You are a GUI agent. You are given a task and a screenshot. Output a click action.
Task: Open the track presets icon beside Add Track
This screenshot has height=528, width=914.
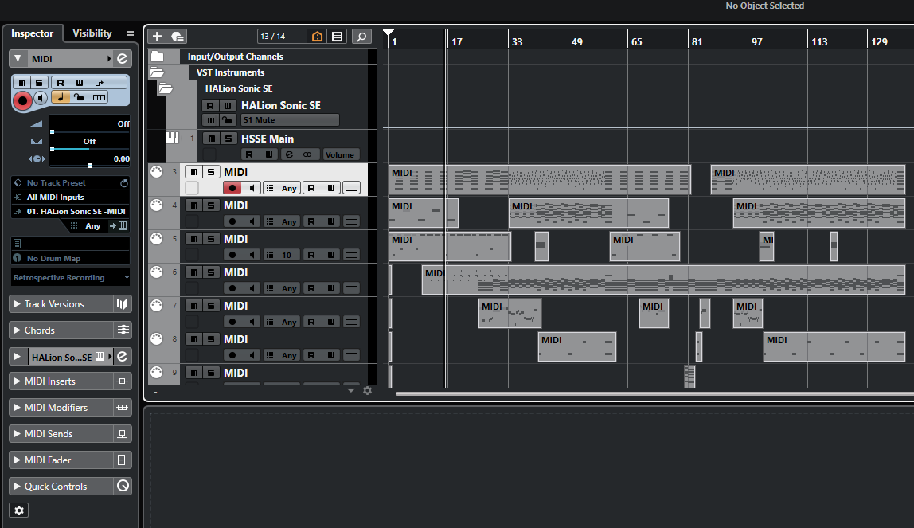pos(178,37)
